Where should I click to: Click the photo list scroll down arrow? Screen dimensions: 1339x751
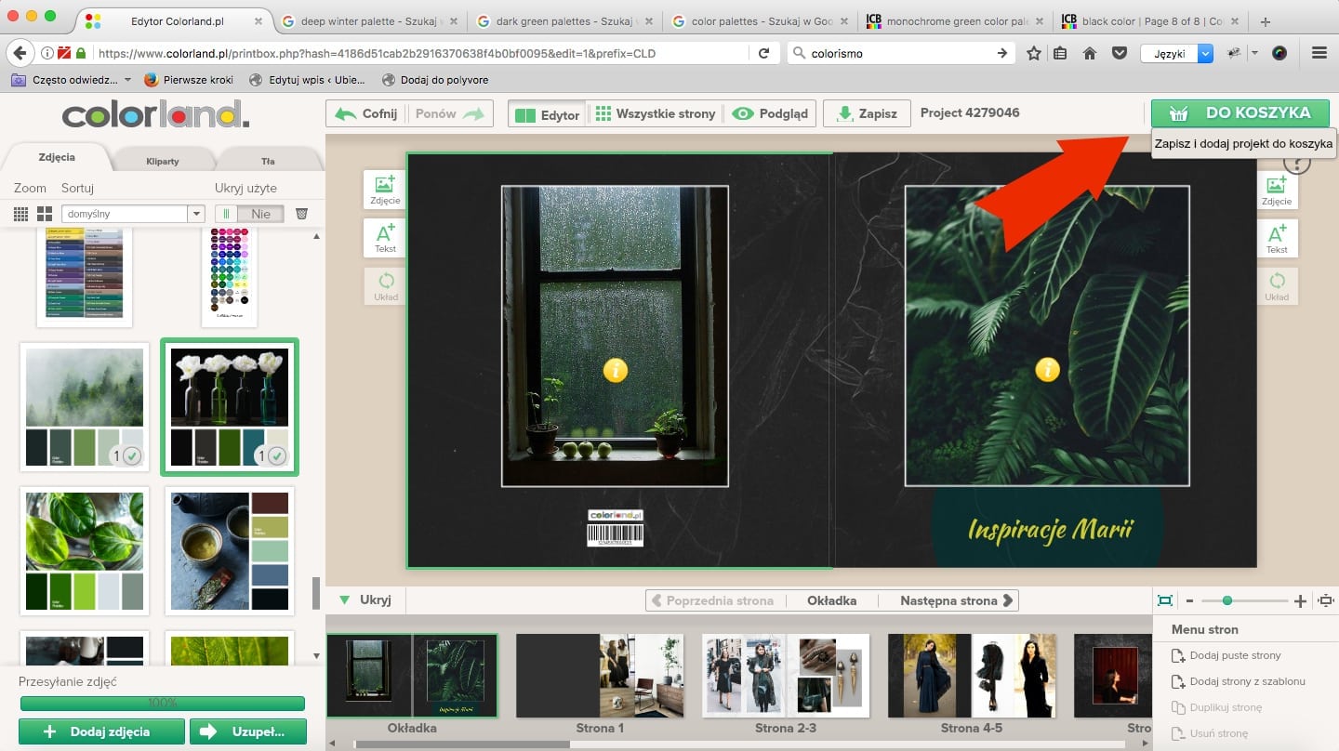[x=317, y=655]
